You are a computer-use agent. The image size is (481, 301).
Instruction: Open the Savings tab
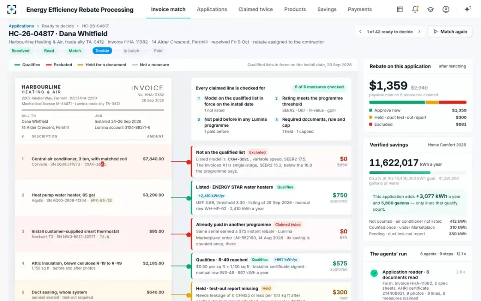tap(327, 9)
